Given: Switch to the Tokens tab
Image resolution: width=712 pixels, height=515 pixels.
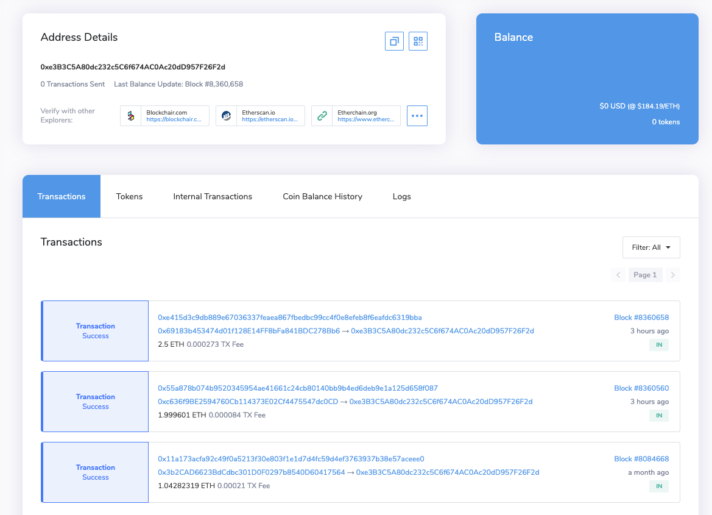Looking at the screenshot, I should tap(129, 196).
